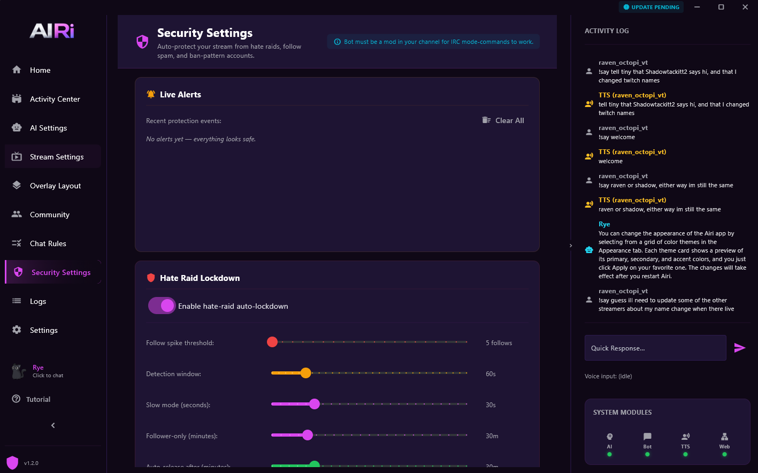Click the Chat Rules icon
This screenshot has height=473, width=758.
tap(16, 243)
